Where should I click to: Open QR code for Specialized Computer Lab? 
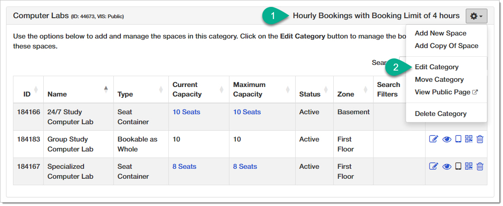tap(469, 167)
